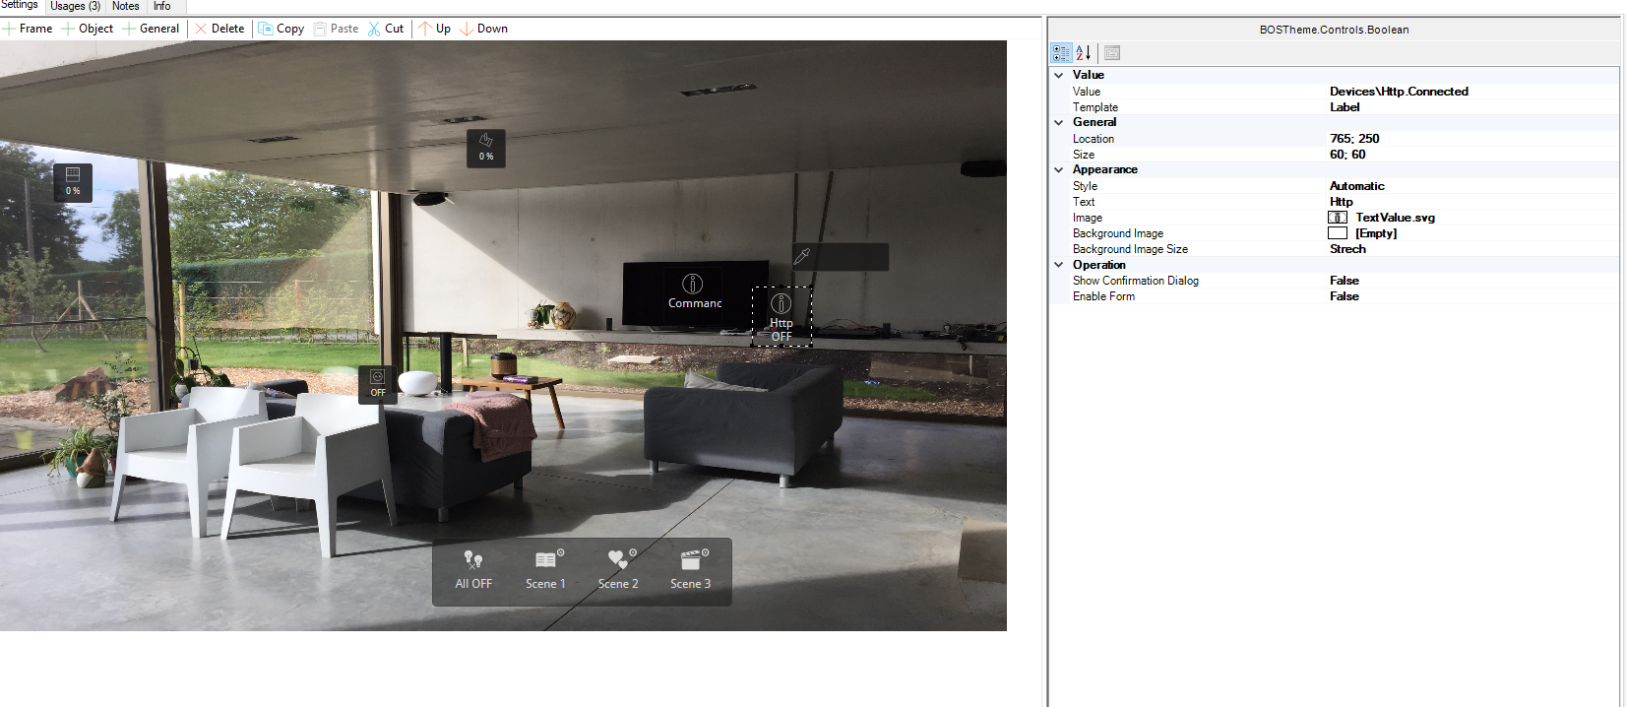Collapse the Operation property category
The width and height of the screenshot is (1626, 707).
[x=1059, y=265]
